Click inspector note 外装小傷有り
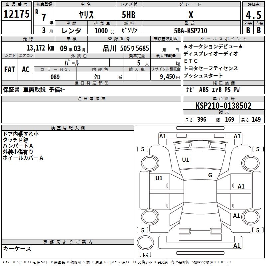The image size is (266, 266). coord(18,152)
